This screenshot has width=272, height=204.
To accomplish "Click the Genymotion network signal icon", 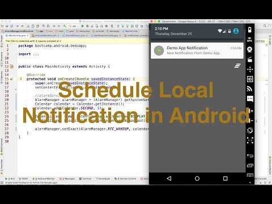I will pyautogui.click(x=250, y=89).
